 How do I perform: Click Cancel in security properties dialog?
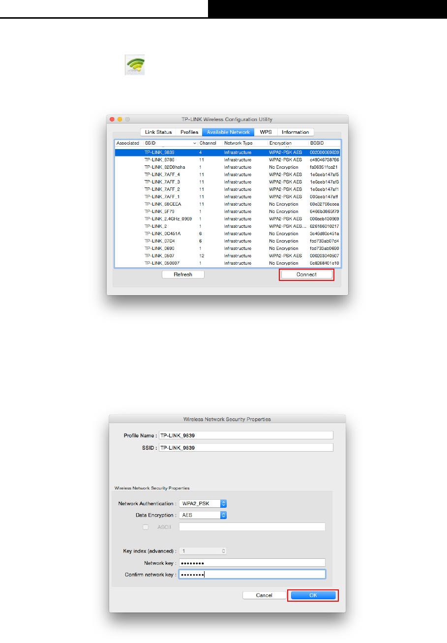[x=265, y=595]
